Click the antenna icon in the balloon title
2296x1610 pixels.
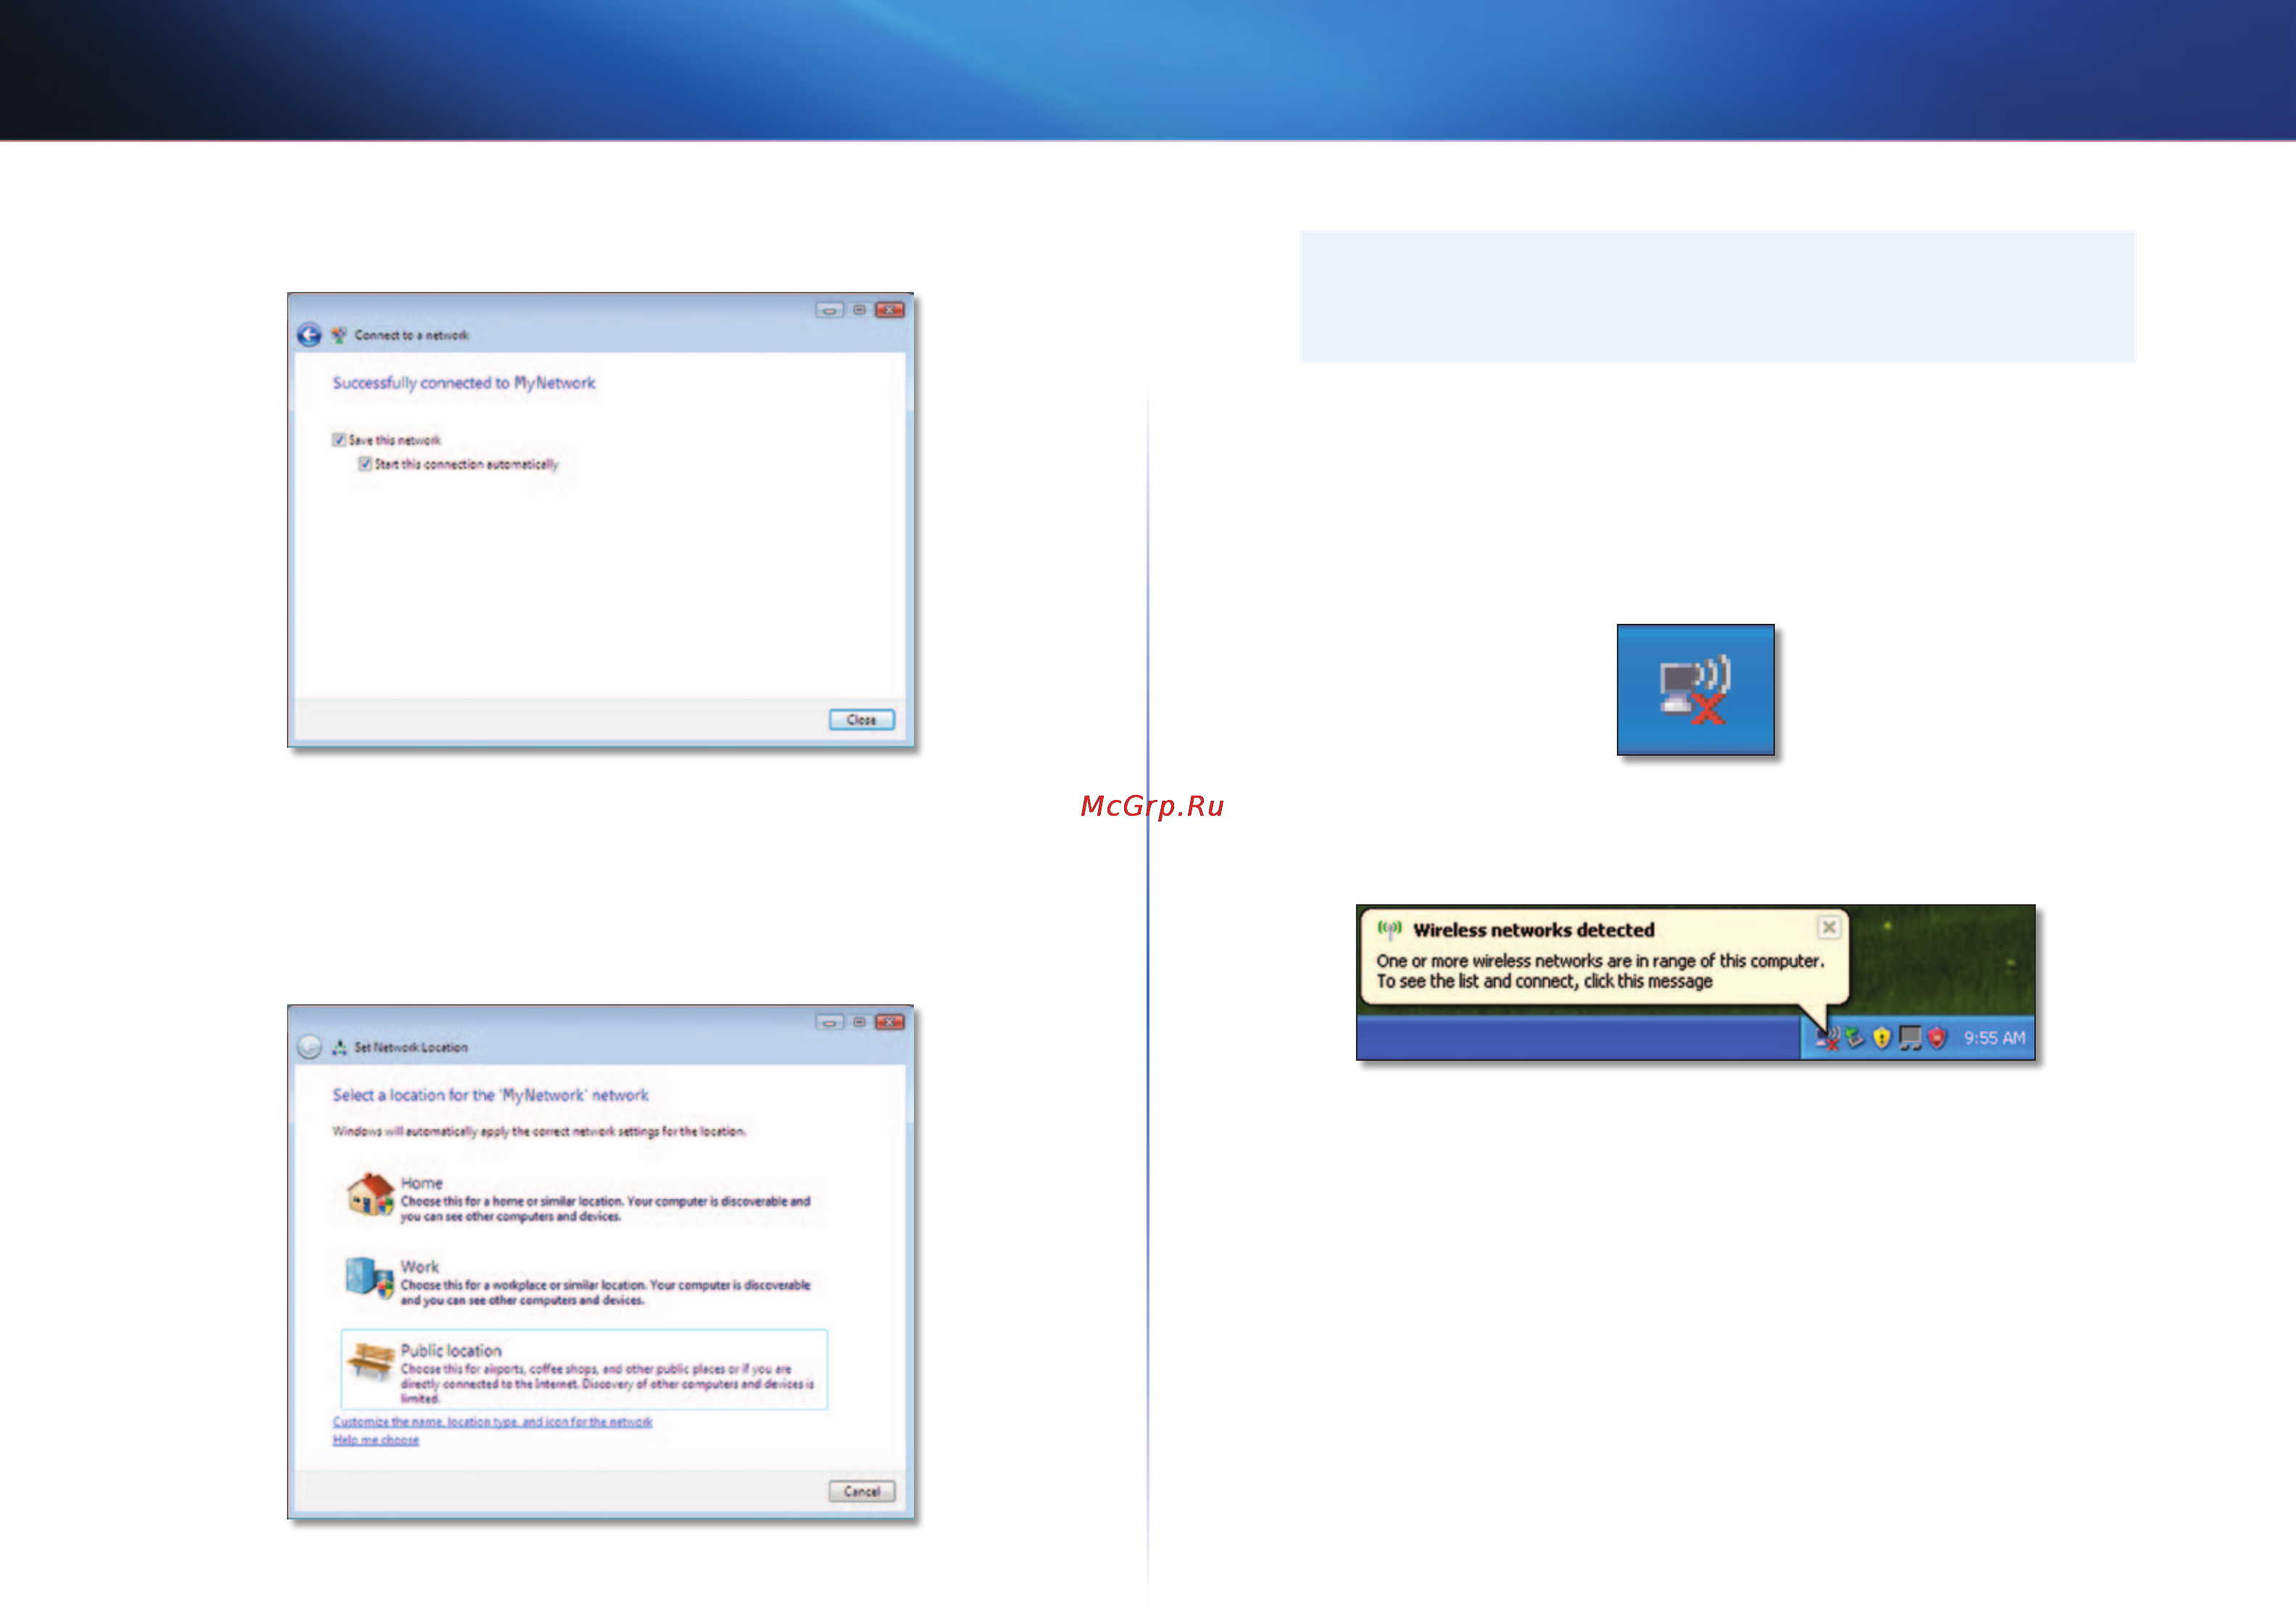click(x=1389, y=930)
